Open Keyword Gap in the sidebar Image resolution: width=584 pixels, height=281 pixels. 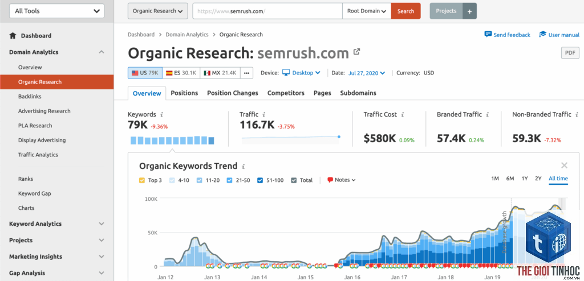point(35,193)
